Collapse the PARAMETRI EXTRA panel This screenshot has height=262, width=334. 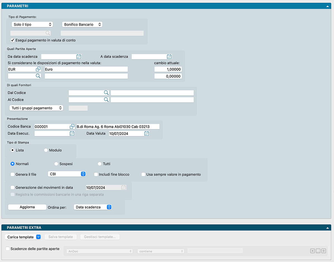tap(327, 228)
